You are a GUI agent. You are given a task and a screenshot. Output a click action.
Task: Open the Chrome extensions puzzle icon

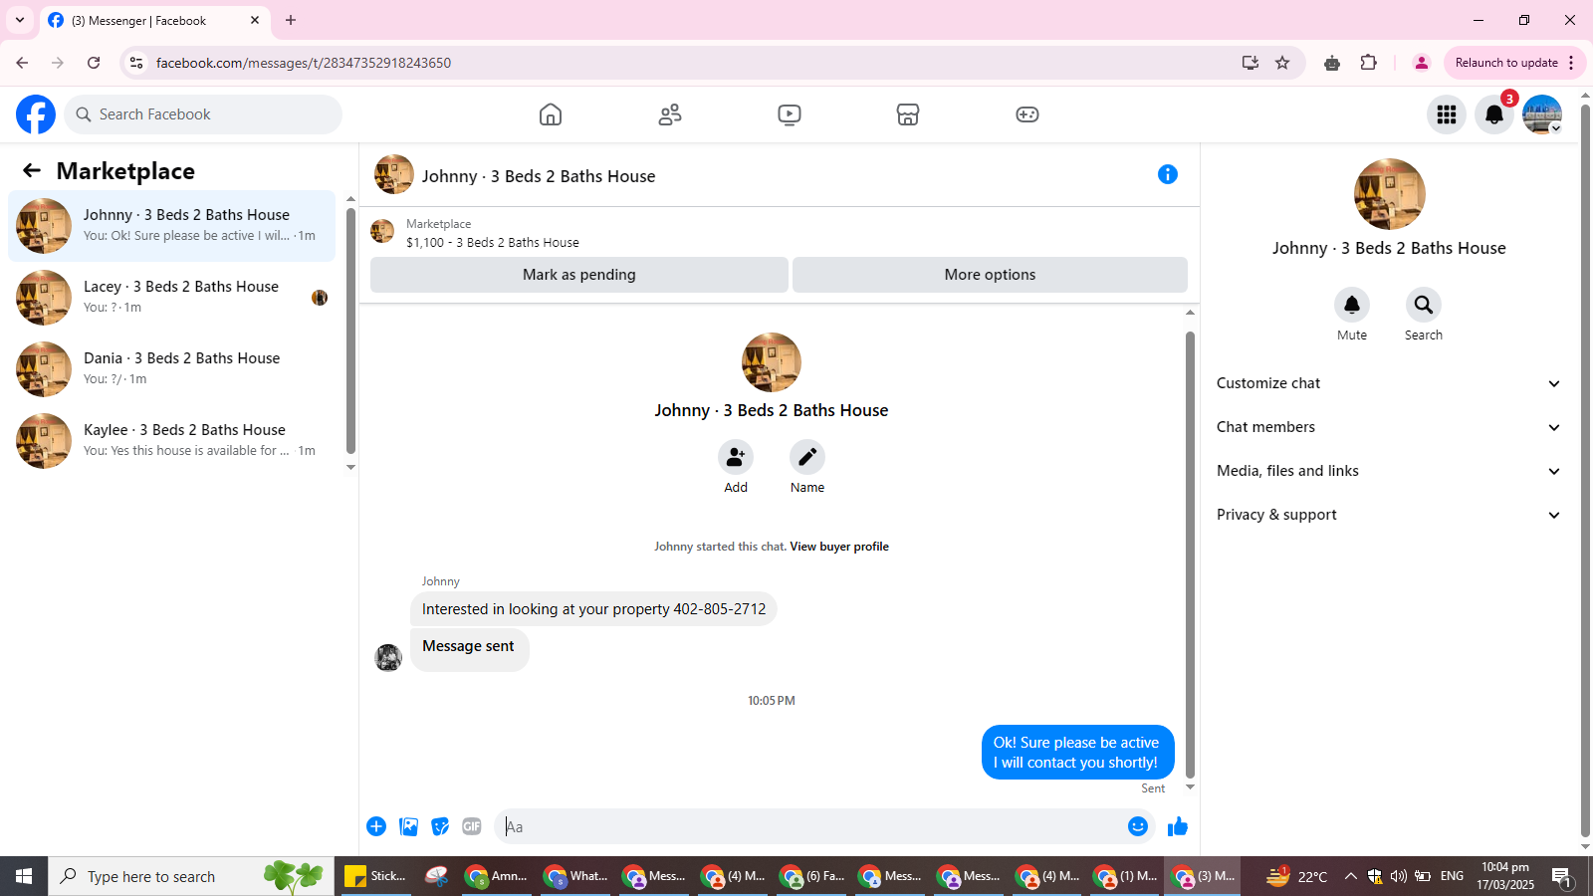(1369, 63)
